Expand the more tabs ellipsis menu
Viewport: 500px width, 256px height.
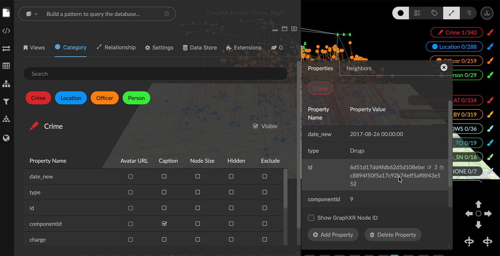click(292, 48)
